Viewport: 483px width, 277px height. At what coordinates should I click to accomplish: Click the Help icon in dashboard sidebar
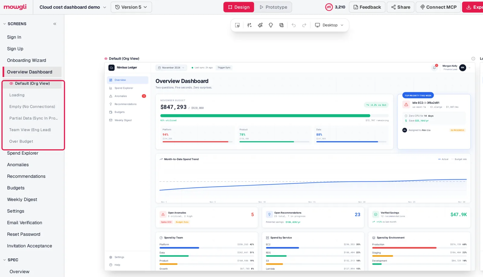click(x=111, y=265)
